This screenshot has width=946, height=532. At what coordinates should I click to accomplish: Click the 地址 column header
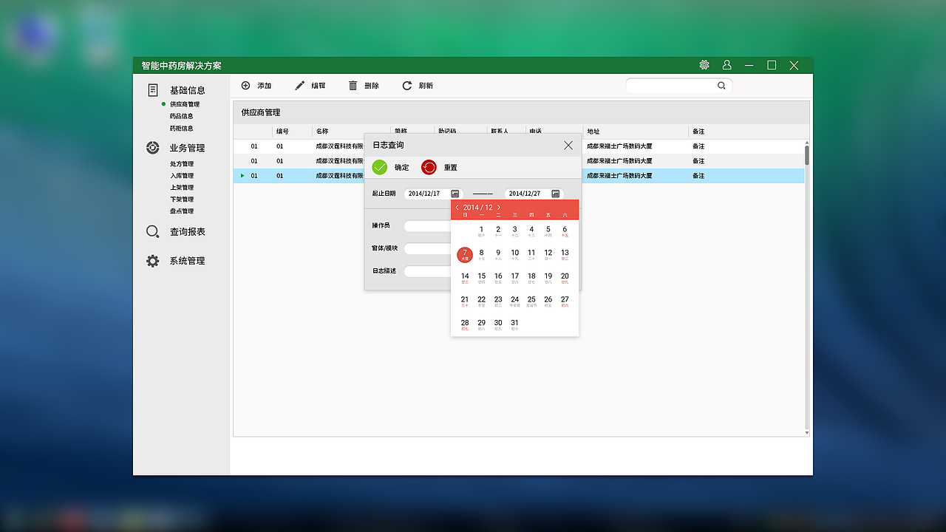(593, 132)
